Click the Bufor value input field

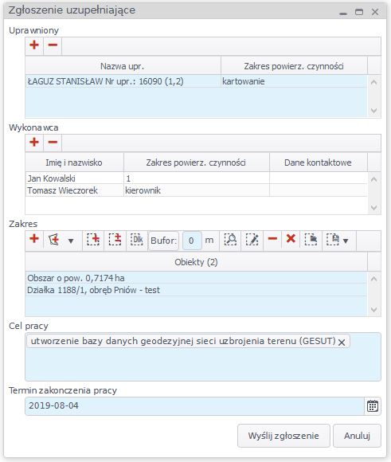(192, 241)
